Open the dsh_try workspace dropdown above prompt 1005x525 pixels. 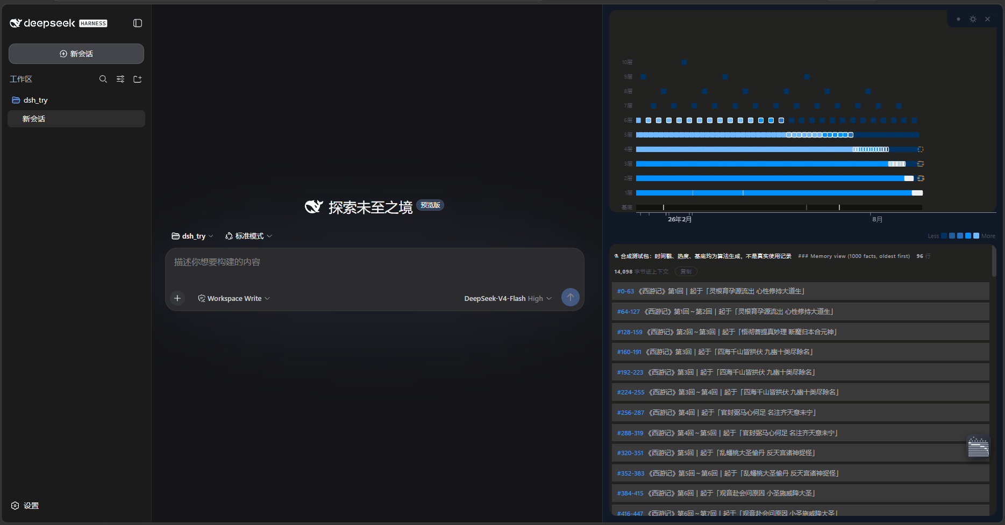[193, 236]
